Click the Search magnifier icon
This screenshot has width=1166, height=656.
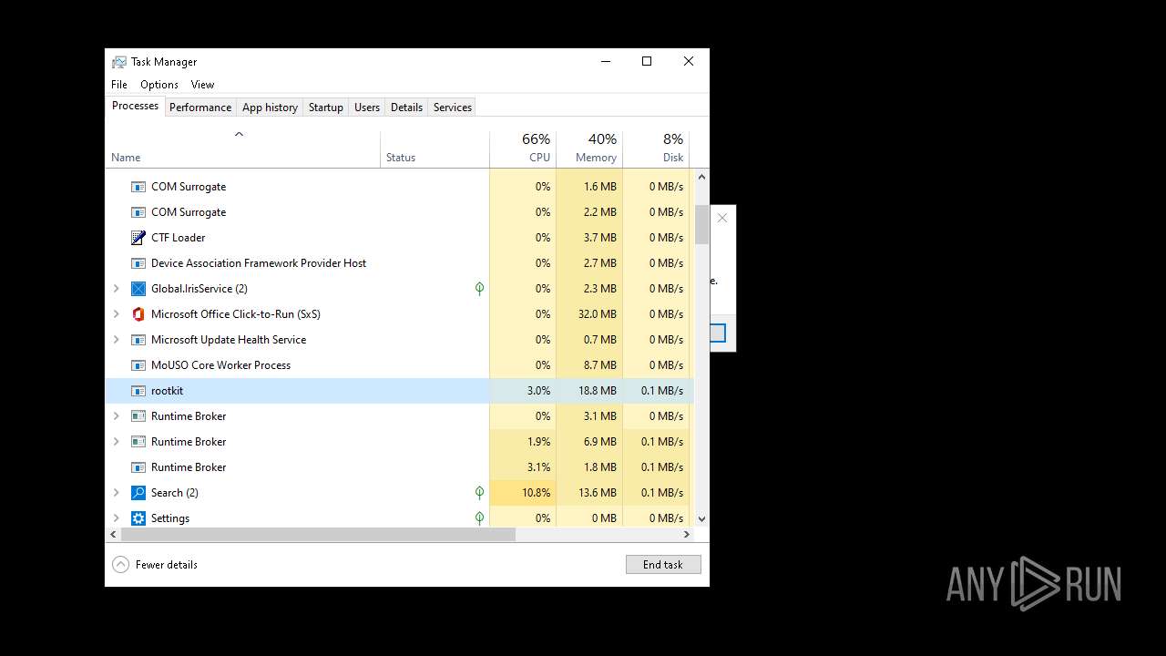pos(138,493)
